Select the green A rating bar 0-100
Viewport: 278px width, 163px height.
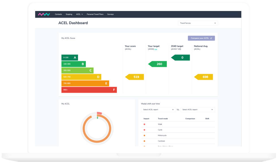(70, 58)
